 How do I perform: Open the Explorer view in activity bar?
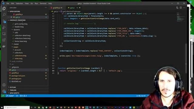4,8
